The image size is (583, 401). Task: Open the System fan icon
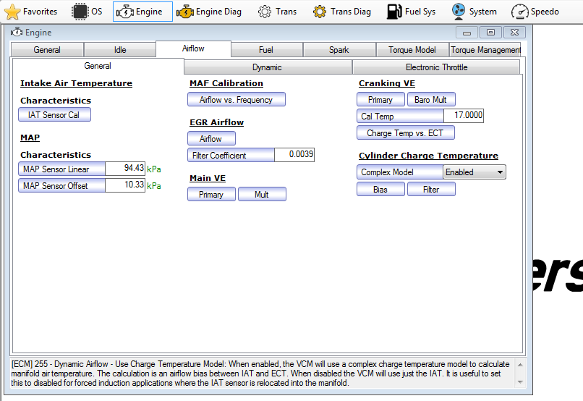(x=458, y=12)
